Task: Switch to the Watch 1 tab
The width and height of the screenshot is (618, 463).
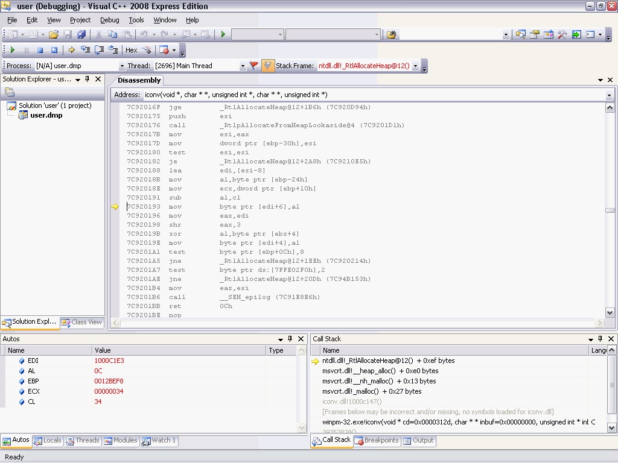Action: click(x=159, y=441)
